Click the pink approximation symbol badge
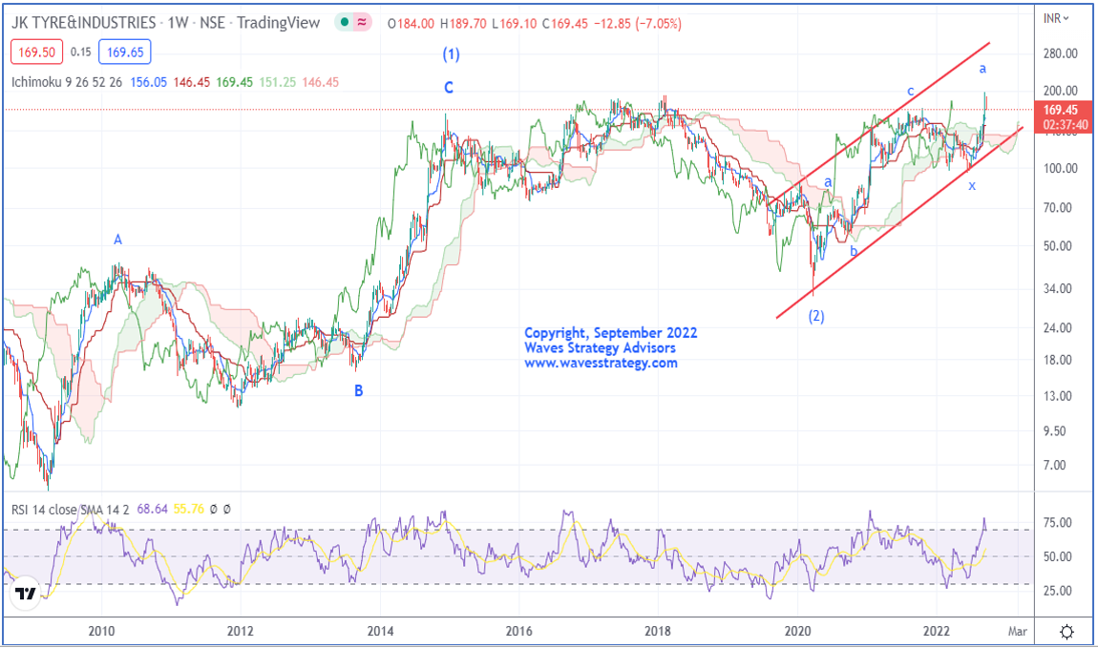Viewport: 1098px width, 648px height. pos(362,22)
